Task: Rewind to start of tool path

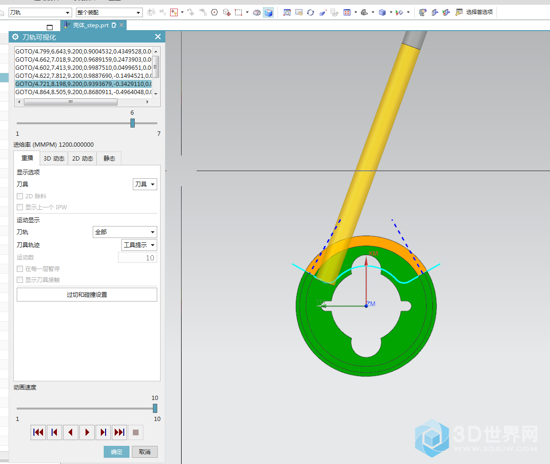Action: pos(38,432)
